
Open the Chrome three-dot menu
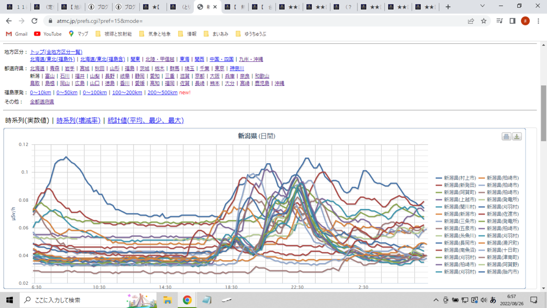point(538,21)
